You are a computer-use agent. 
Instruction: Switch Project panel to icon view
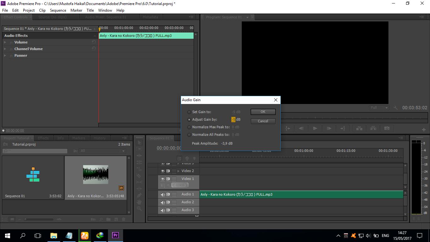click(12, 219)
